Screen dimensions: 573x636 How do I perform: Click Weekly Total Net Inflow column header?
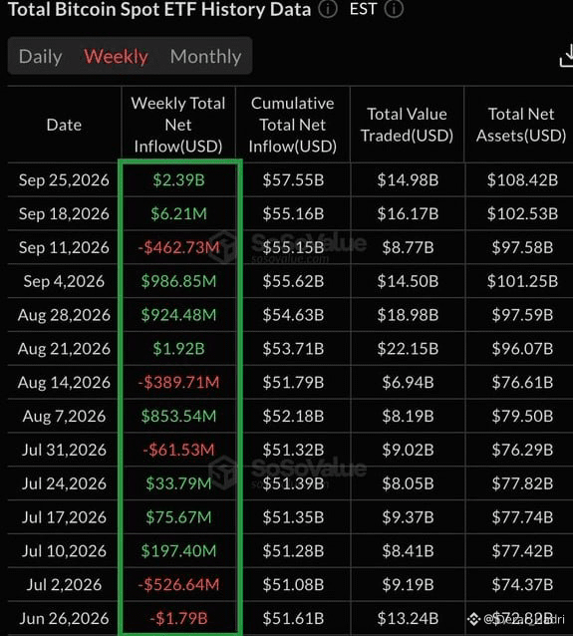tap(178, 125)
